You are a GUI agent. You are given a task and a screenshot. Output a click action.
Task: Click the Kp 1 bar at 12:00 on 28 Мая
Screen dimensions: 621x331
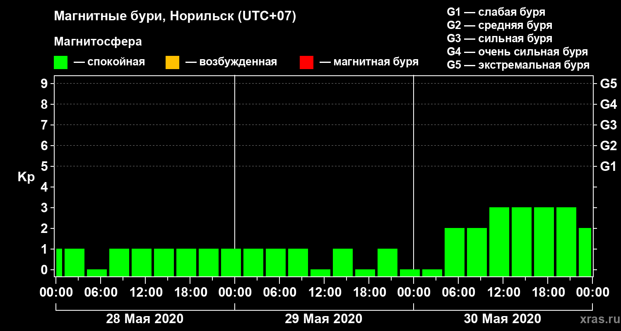[x=142, y=262]
